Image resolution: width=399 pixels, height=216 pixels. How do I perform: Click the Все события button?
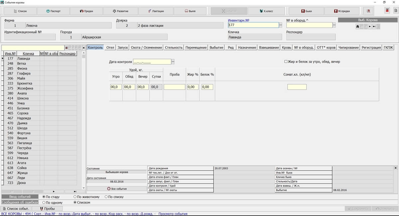pyautogui.click(x=116, y=189)
